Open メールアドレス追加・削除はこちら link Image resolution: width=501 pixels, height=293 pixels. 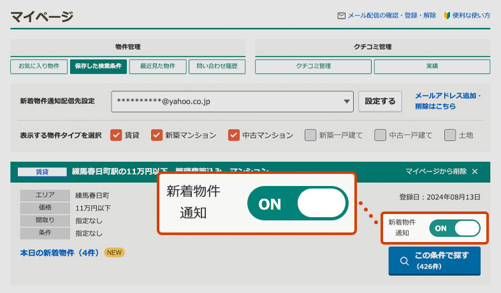[x=448, y=101]
